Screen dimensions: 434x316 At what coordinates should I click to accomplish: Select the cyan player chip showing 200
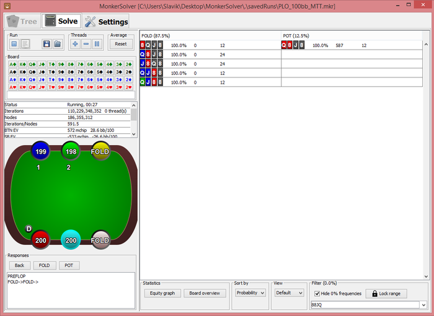[x=71, y=240]
